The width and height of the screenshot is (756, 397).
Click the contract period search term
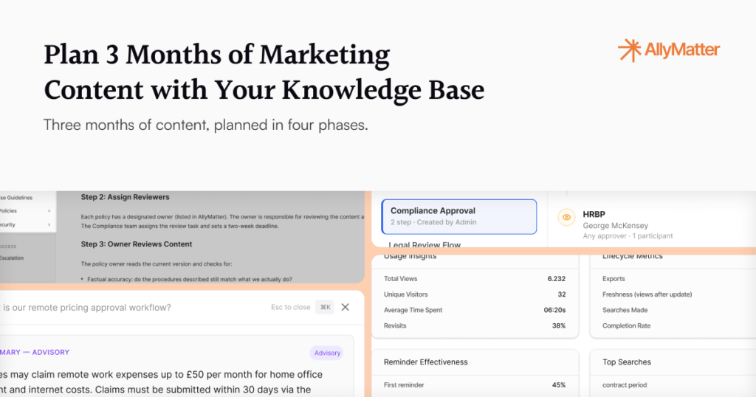(625, 385)
